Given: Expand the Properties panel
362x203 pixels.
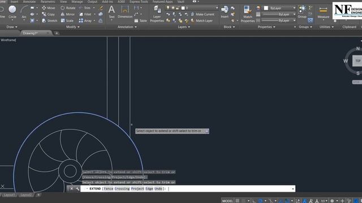Looking at the screenshot, I should click(266, 27).
